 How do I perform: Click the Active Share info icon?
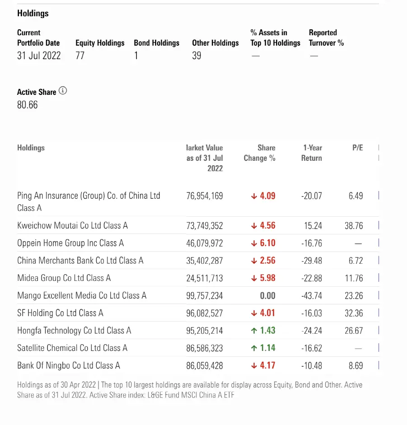63,90
